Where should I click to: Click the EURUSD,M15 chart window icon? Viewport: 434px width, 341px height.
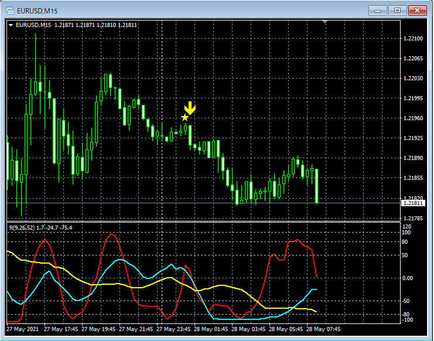tap(10, 11)
